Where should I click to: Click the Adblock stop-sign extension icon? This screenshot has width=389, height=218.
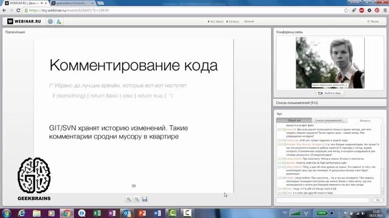click(362, 10)
